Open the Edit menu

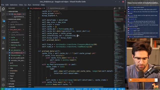7,5
